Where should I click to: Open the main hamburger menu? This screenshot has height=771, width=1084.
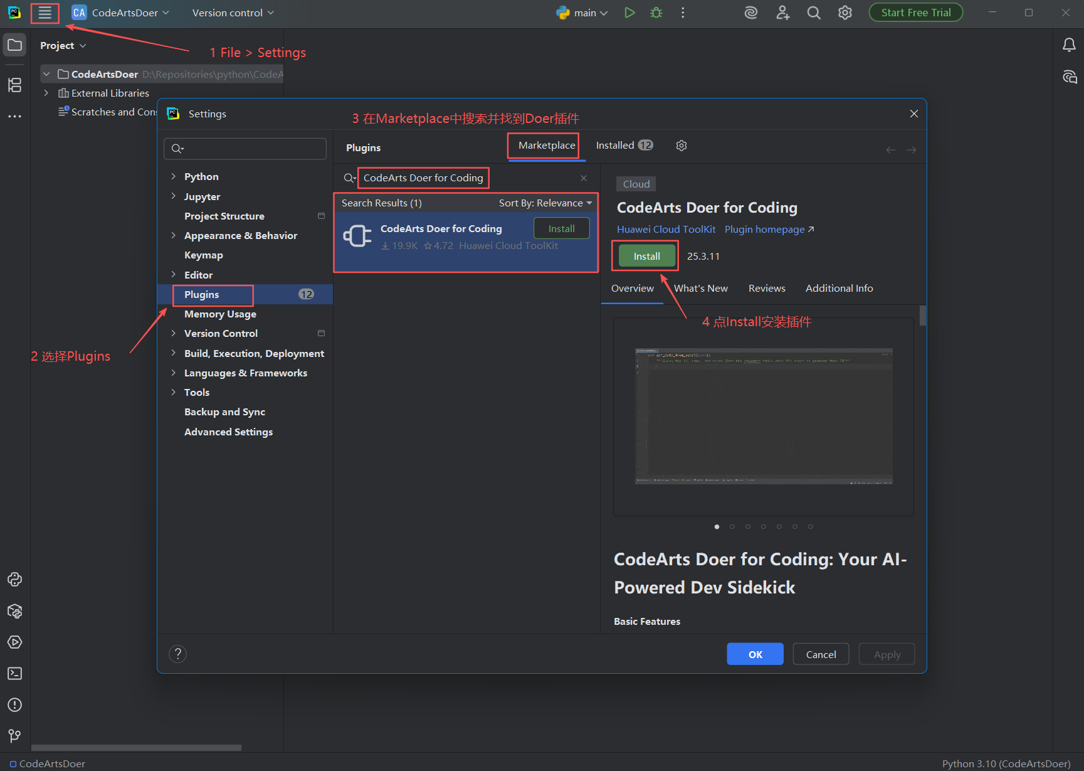pos(45,13)
